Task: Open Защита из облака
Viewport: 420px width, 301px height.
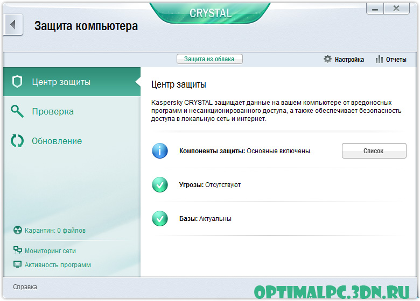Action: pyautogui.click(x=209, y=59)
